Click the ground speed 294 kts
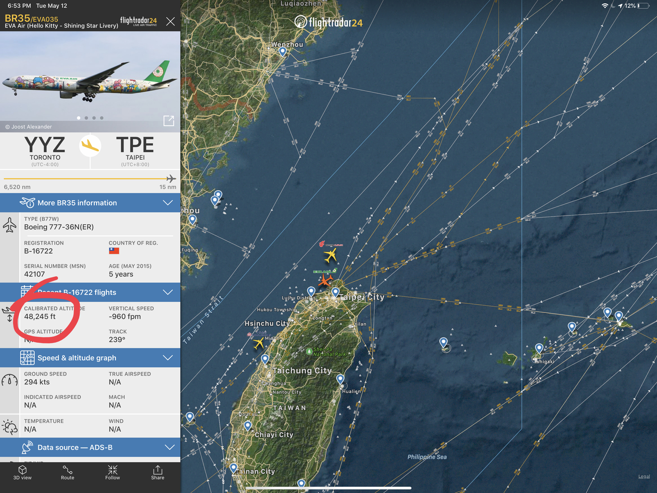The height and width of the screenshot is (493, 657). coord(37,382)
